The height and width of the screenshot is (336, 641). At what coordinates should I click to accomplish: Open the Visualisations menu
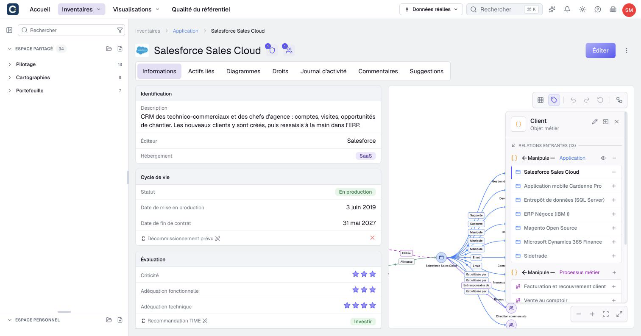137,9
